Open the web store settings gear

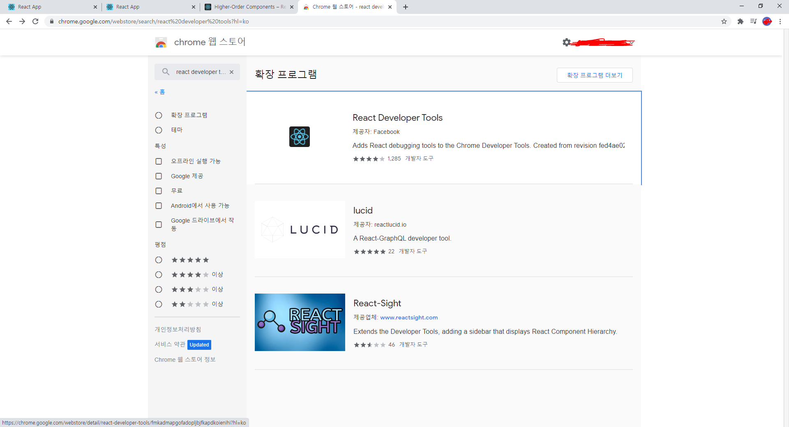pos(567,42)
